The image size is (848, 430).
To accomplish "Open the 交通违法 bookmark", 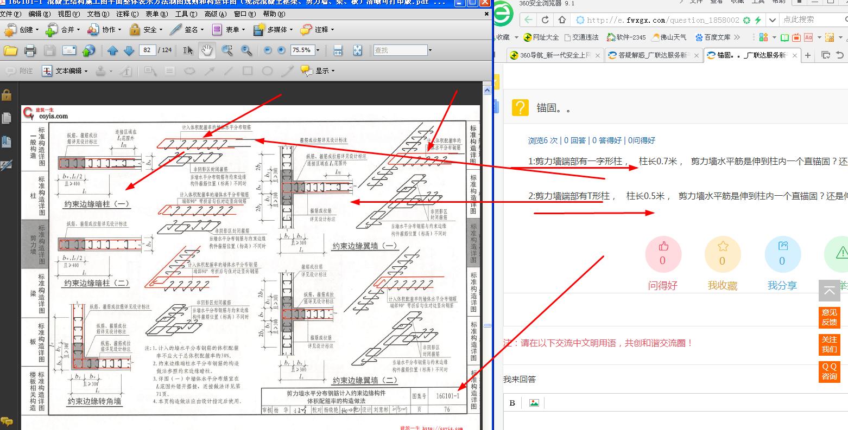I will [x=581, y=37].
